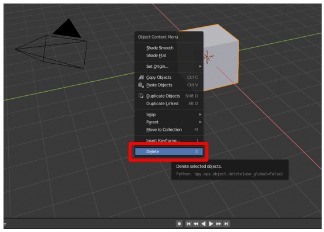The image size is (324, 232).
Task: Click the Copy Objects icon
Action: pyautogui.click(x=141, y=77)
